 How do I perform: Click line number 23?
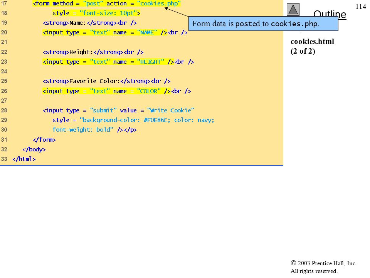pyautogui.click(x=4, y=62)
